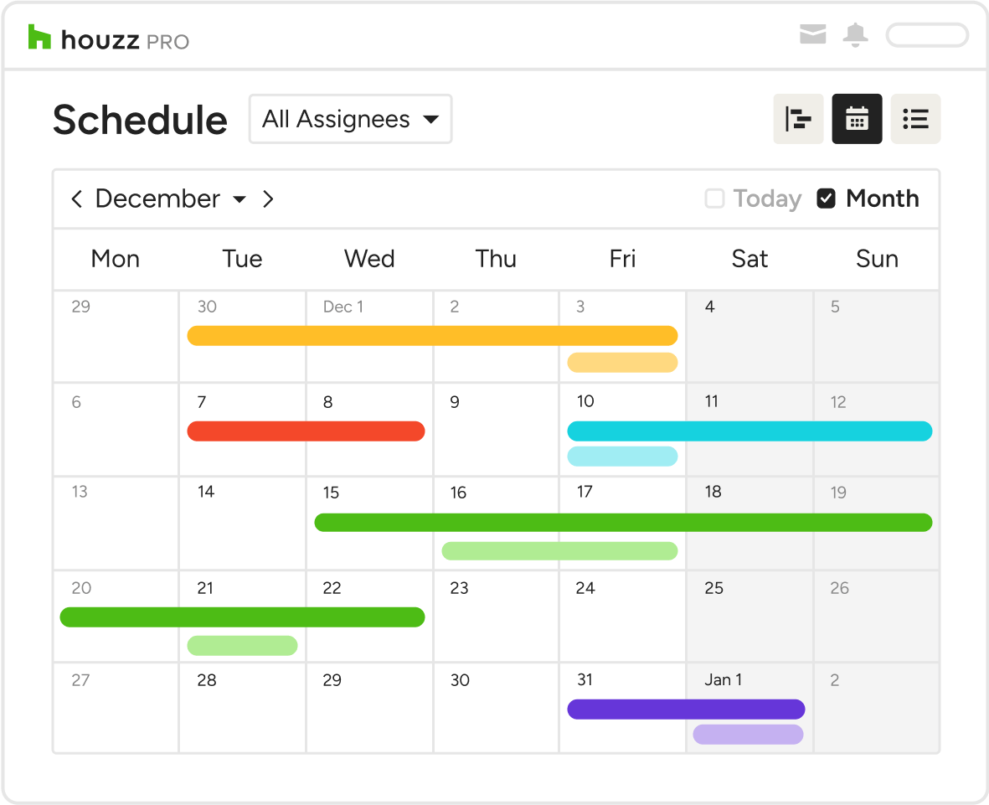The height and width of the screenshot is (805, 989).
Task: Uncheck the Month checkbox
Action: pos(827,199)
